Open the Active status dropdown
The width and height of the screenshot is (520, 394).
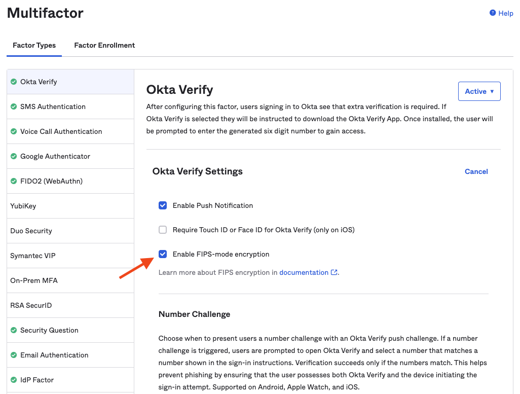click(479, 91)
